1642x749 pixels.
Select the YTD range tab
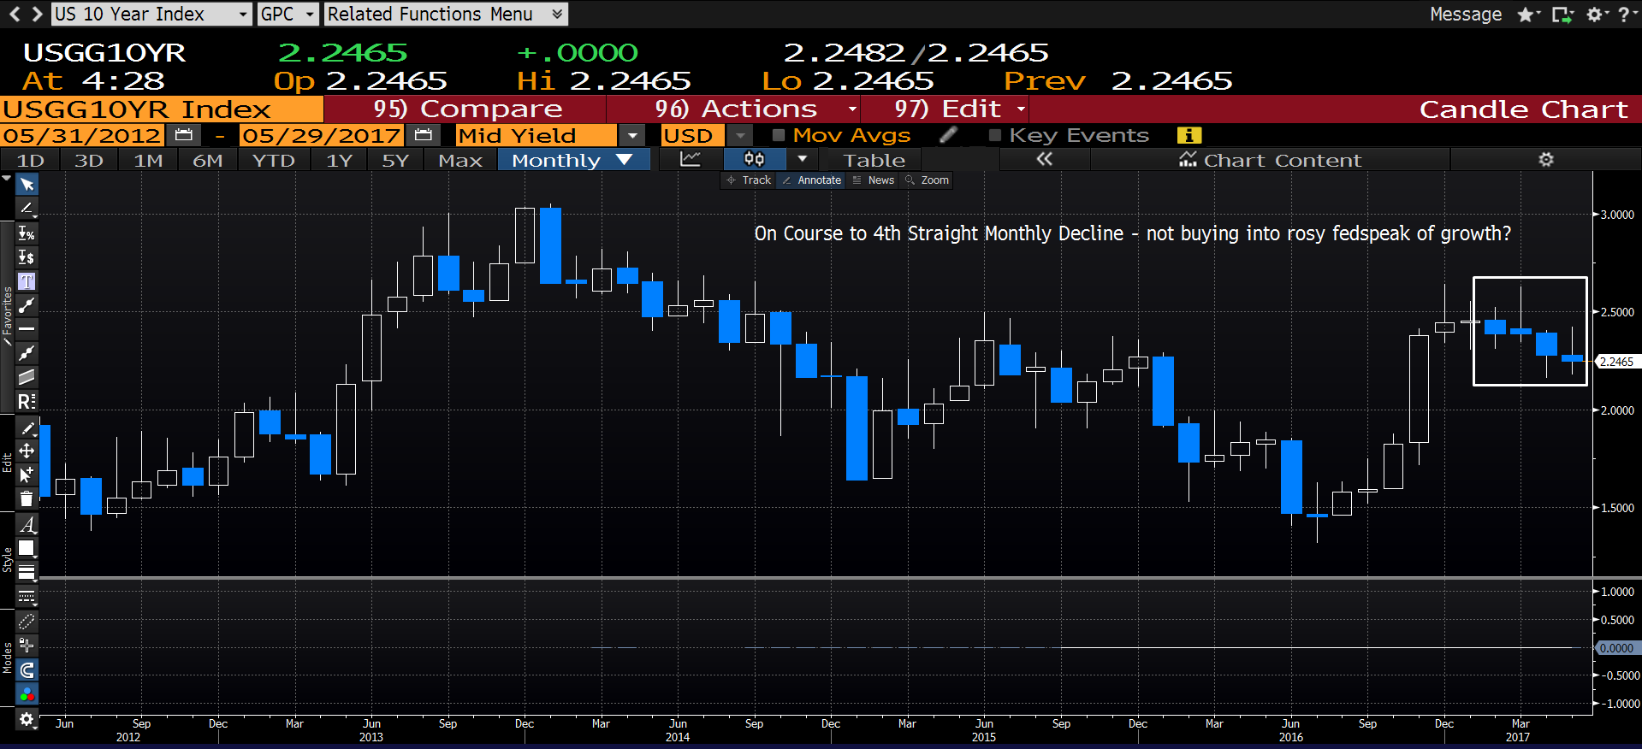click(274, 160)
